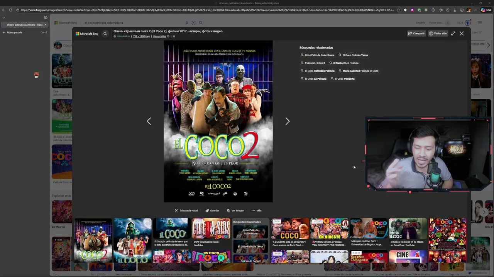This screenshot has width=494, height=277.
Task: Open the Más options menu
Action: pyautogui.click(x=256, y=210)
